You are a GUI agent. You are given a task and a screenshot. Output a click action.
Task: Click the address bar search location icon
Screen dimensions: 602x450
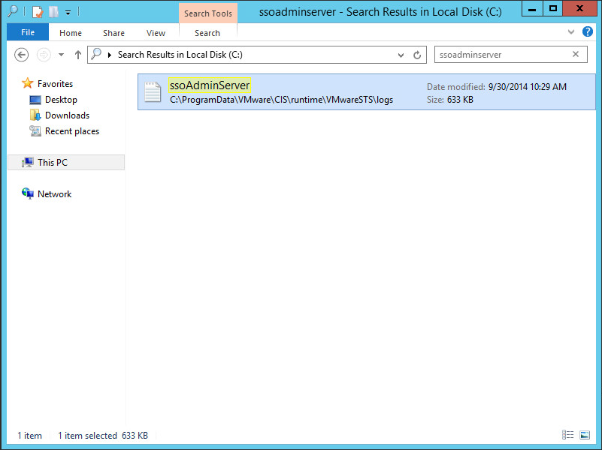[96, 54]
